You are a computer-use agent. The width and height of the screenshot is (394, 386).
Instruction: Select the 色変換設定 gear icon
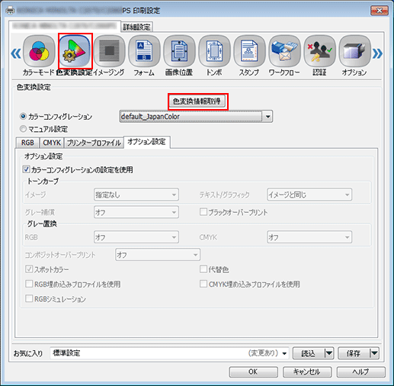pyautogui.click(x=75, y=51)
